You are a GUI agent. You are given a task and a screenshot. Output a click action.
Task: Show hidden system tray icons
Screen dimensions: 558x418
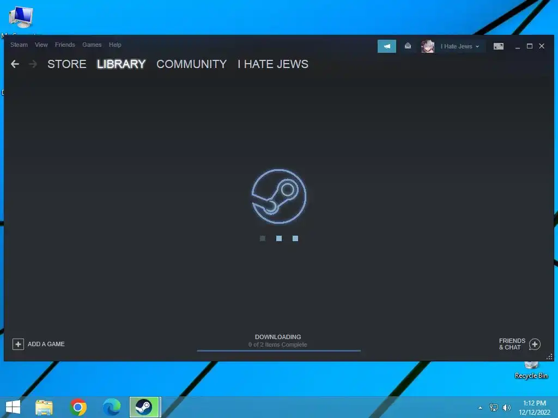coord(481,408)
